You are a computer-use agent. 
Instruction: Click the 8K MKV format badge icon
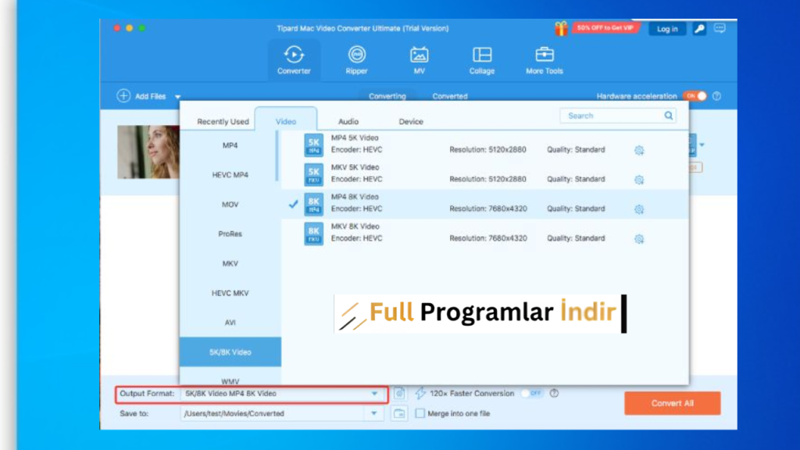click(314, 234)
